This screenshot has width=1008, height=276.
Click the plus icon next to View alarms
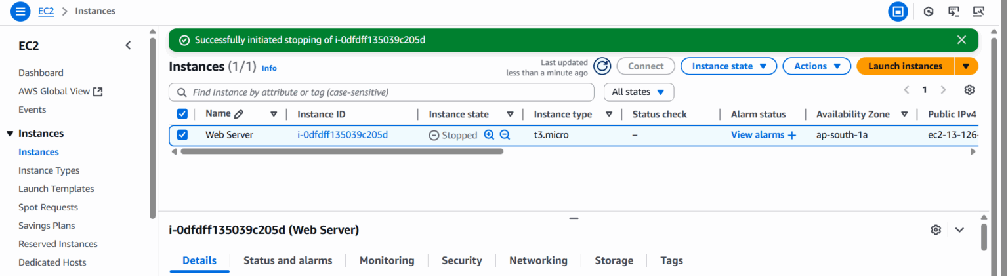791,135
